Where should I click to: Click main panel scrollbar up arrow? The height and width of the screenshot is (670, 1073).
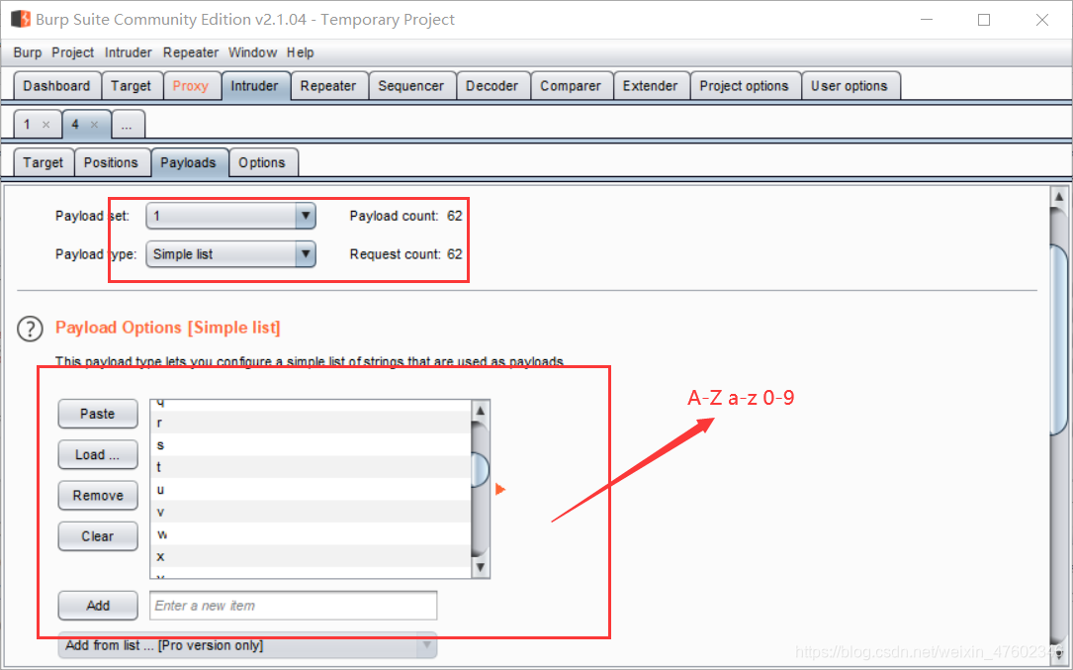pyautogui.click(x=1058, y=197)
